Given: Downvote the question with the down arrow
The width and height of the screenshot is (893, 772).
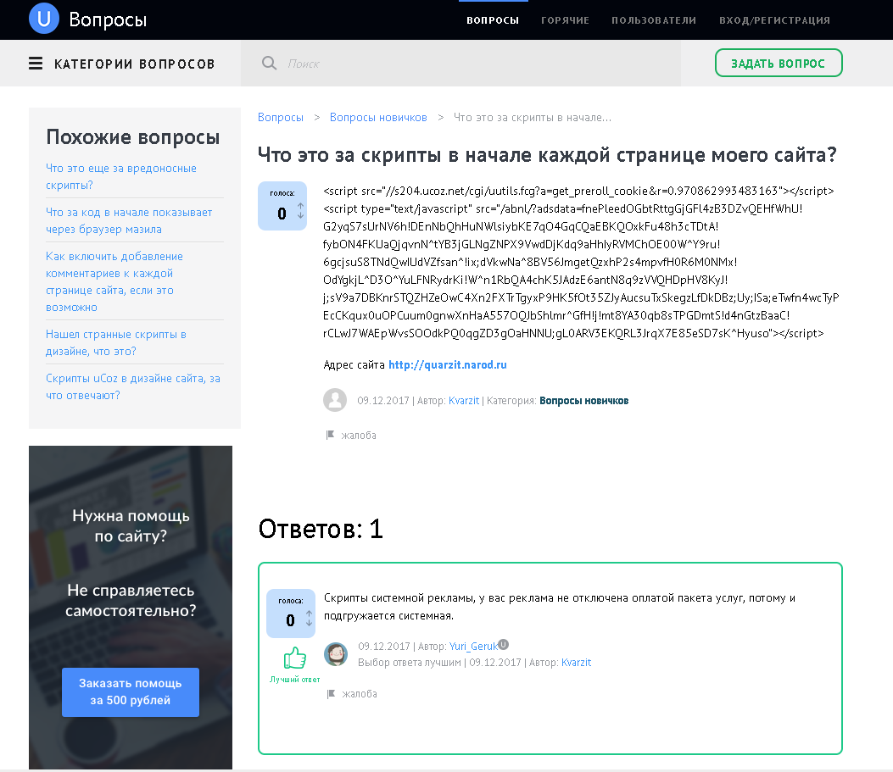Looking at the screenshot, I should (x=300, y=217).
